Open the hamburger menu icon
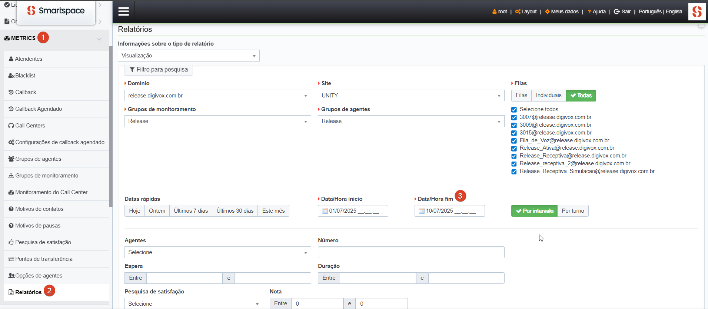This screenshot has width=708, height=309. pos(123,11)
